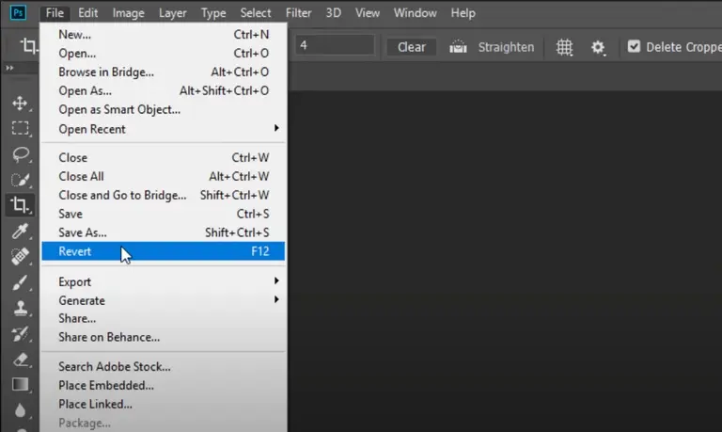Open the 3D menu
The image size is (722, 432).
pyautogui.click(x=334, y=13)
